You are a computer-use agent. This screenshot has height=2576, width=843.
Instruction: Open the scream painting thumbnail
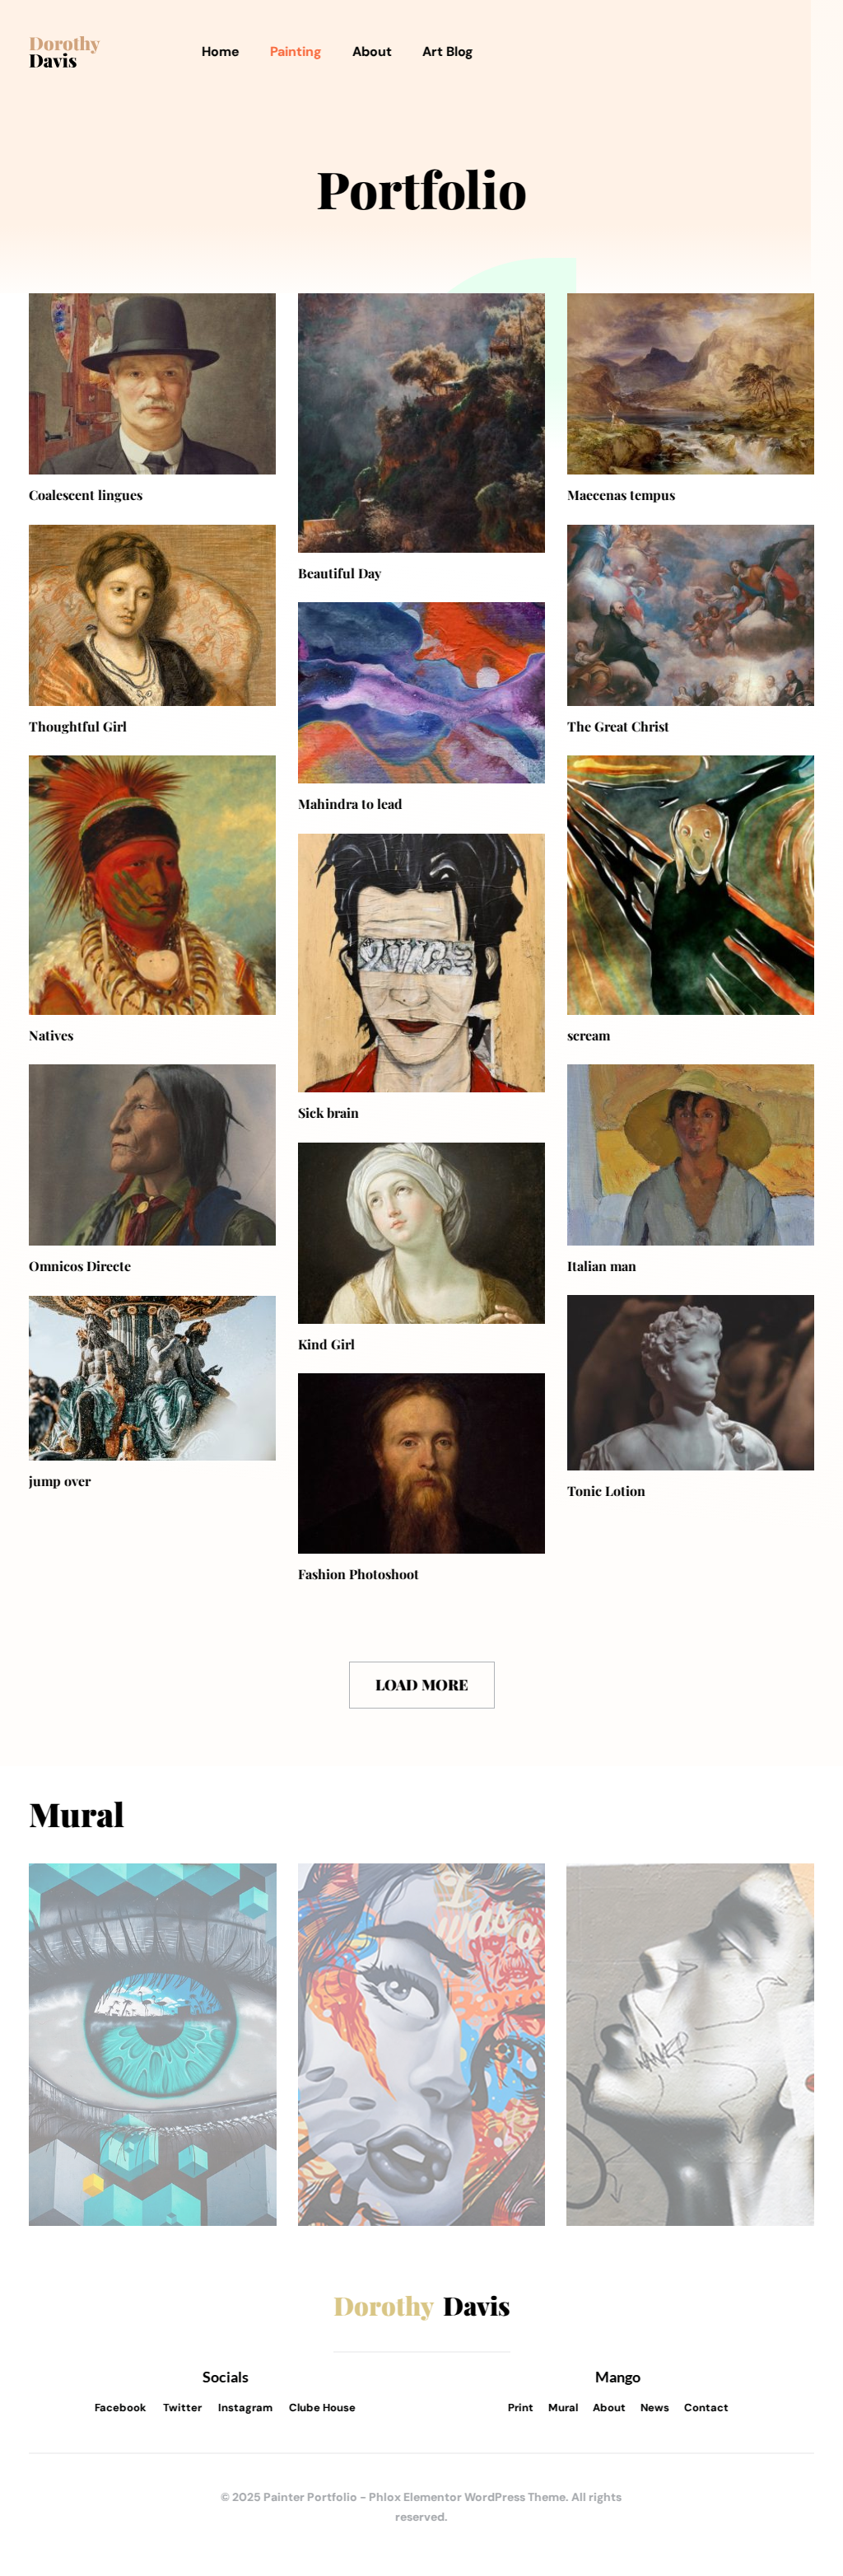[x=690, y=885]
